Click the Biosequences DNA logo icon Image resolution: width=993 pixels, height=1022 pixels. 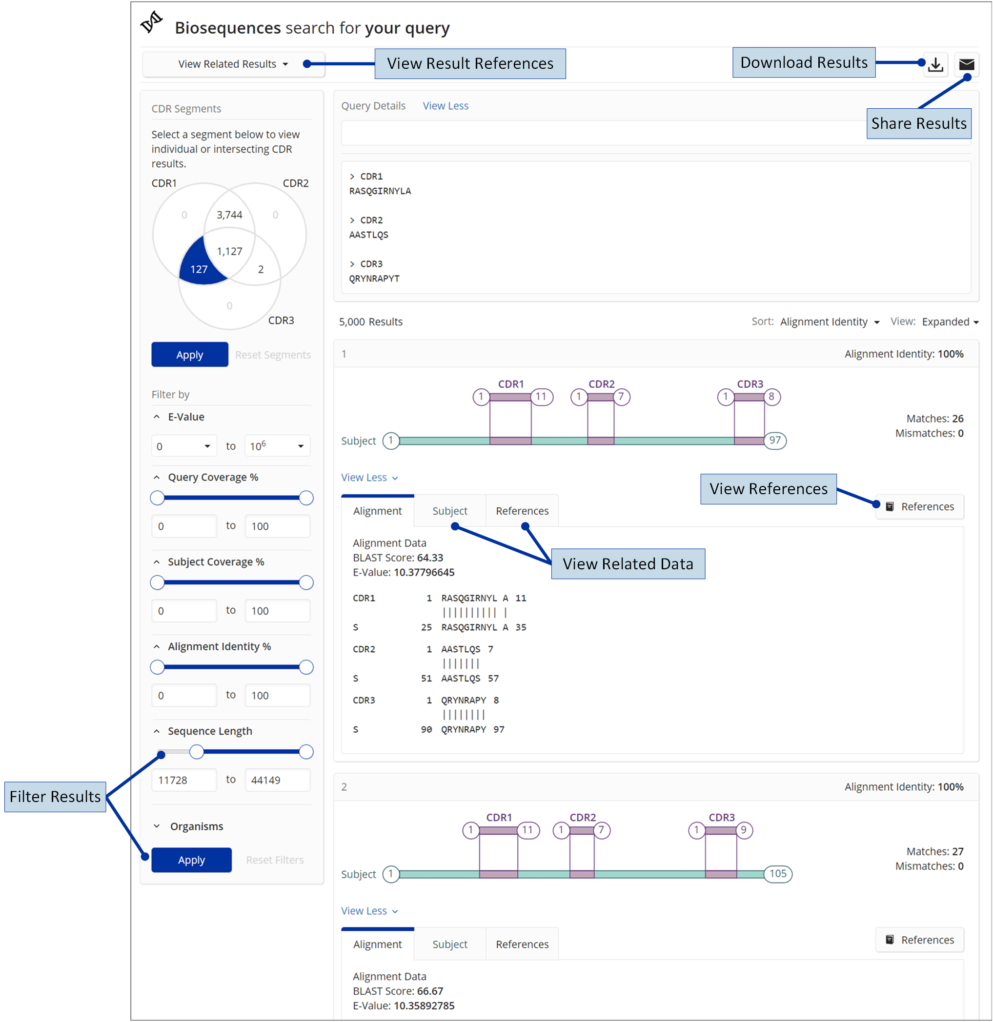[x=152, y=23]
